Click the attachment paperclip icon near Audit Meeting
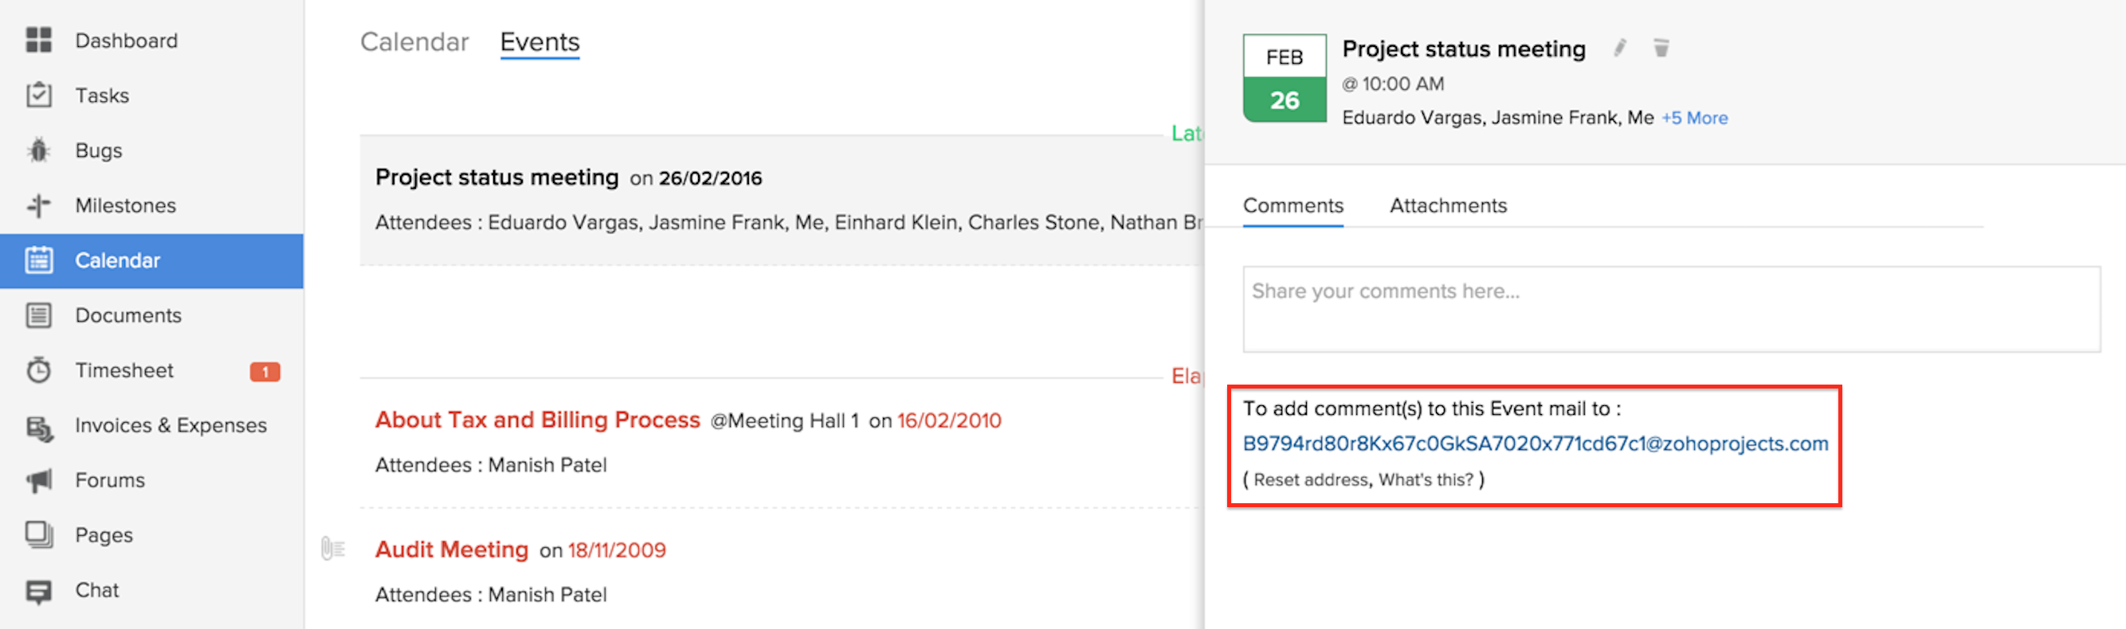Image resolution: width=2126 pixels, height=629 pixels. click(332, 549)
